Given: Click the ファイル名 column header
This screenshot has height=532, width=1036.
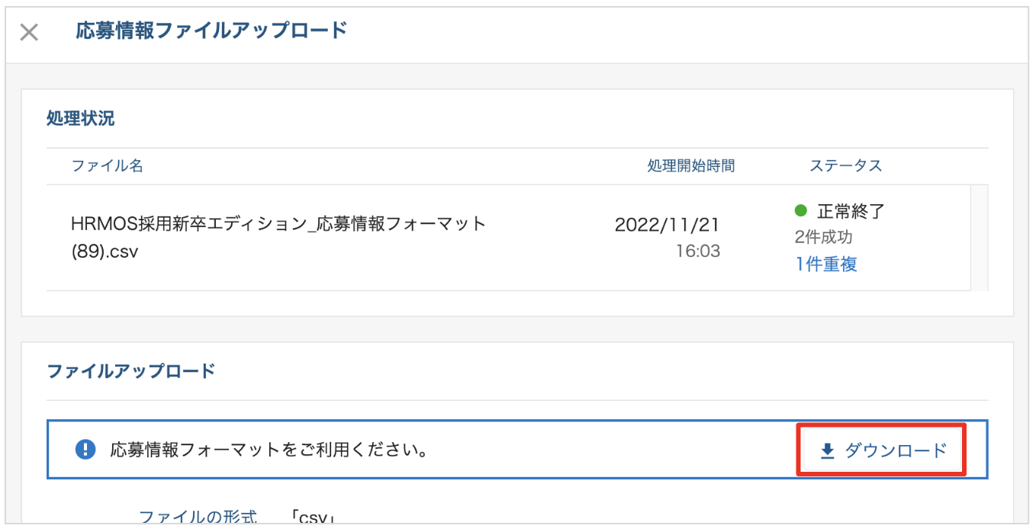Looking at the screenshot, I should (107, 165).
